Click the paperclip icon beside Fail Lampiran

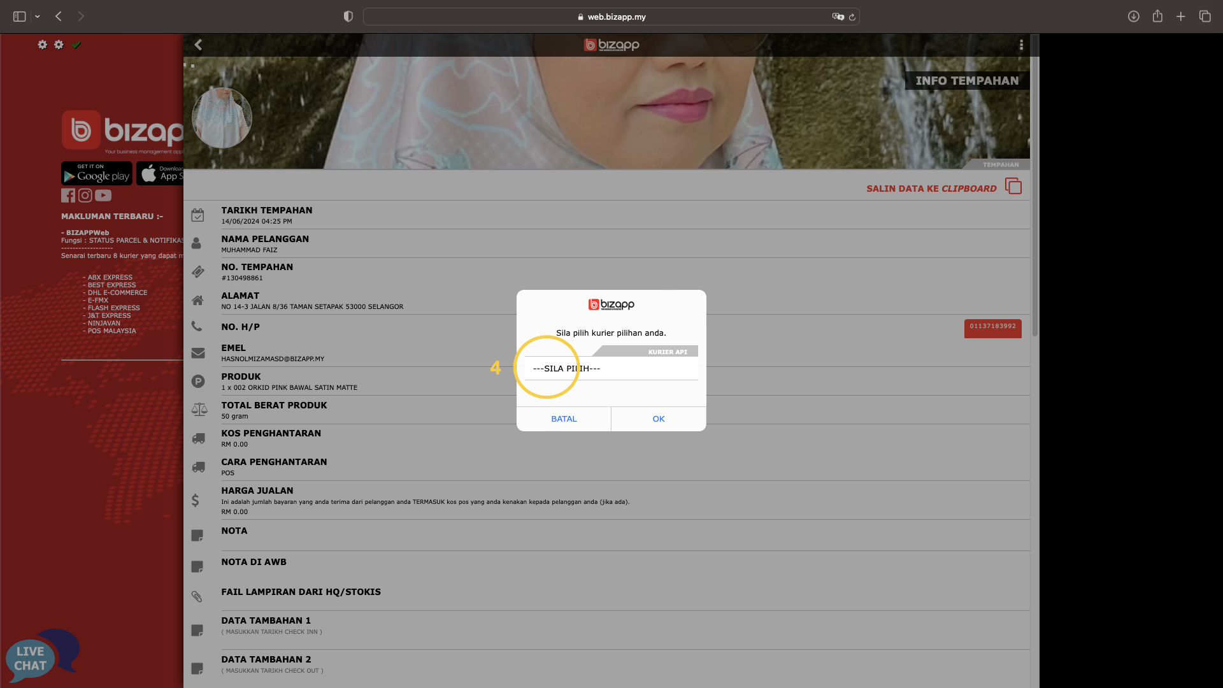coord(197,597)
